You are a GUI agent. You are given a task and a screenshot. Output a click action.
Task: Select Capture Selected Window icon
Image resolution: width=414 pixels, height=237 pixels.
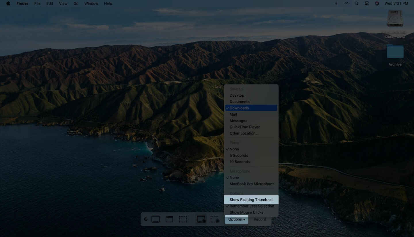point(169,219)
